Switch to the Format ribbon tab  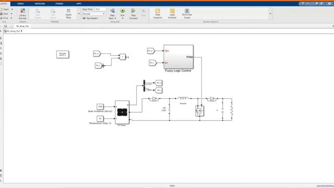point(59,4)
